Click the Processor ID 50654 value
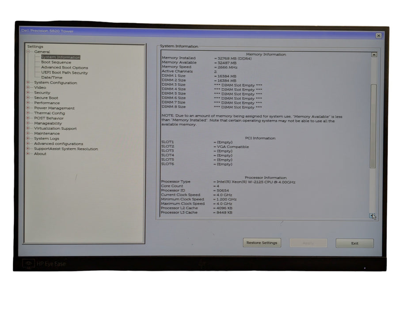 point(221,190)
